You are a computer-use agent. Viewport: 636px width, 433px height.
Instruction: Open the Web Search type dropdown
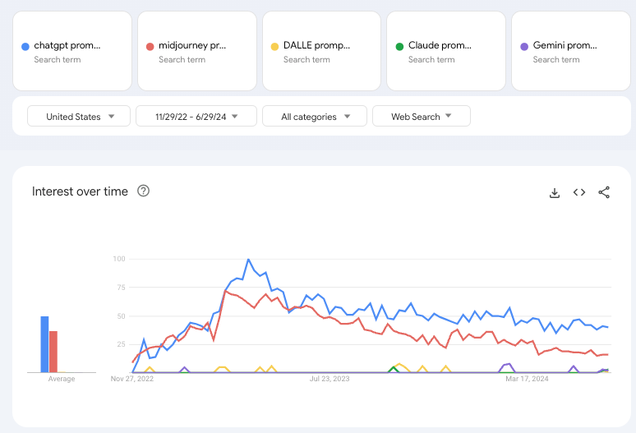tap(422, 117)
